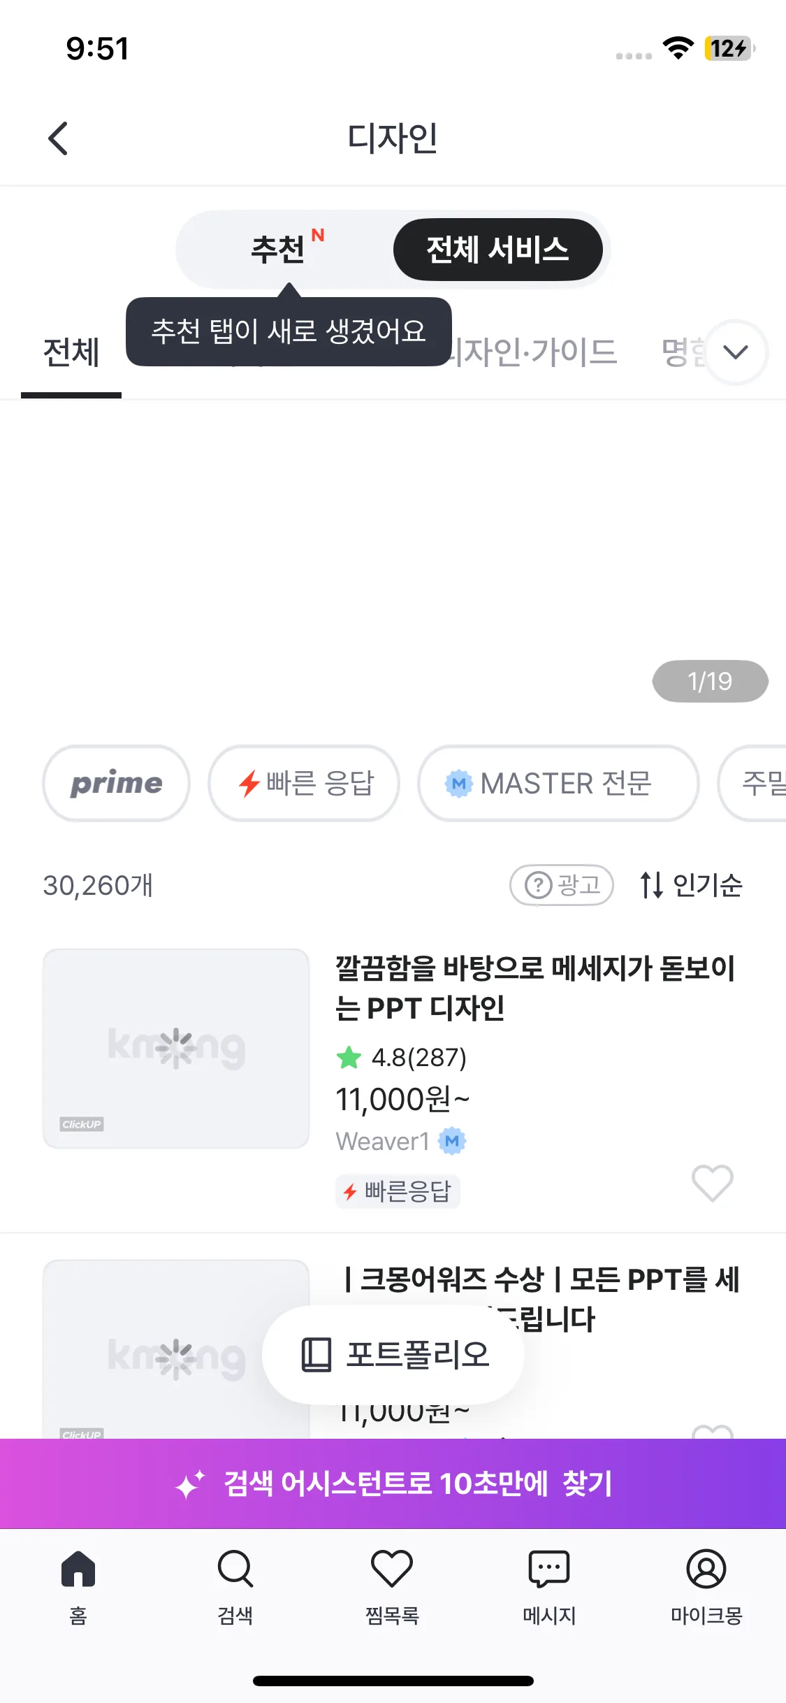Favorite the Weaver1 PPT design listing
Screen dimensions: 786x1703
coord(712,1183)
